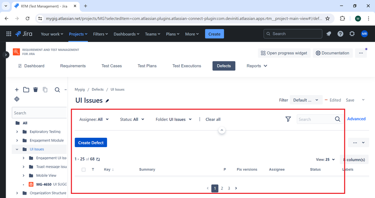Open the 8 column(s) chooser
This screenshot has width=375, height=198.
click(x=354, y=159)
